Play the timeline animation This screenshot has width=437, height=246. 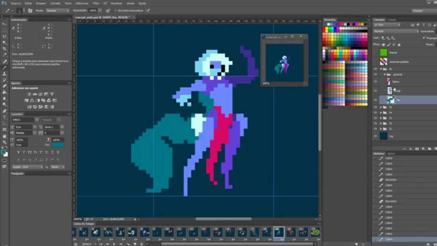(x=114, y=244)
